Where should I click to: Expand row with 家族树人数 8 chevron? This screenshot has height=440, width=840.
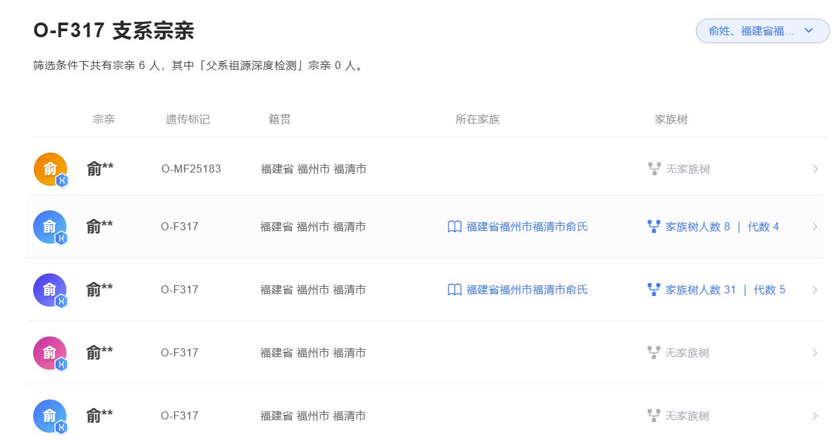pyautogui.click(x=815, y=227)
